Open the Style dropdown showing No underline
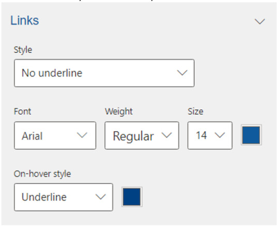This screenshot has height=228, width=279. pos(104,73)
